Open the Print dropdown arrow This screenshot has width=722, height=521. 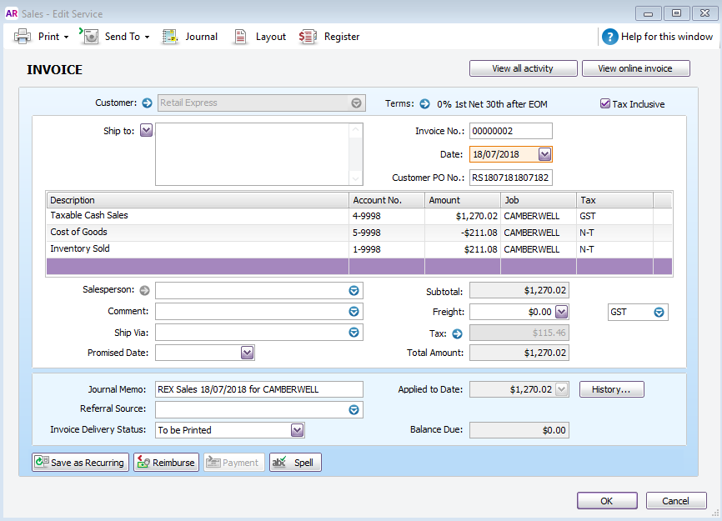pyautogui.click(x=67, y=37)
